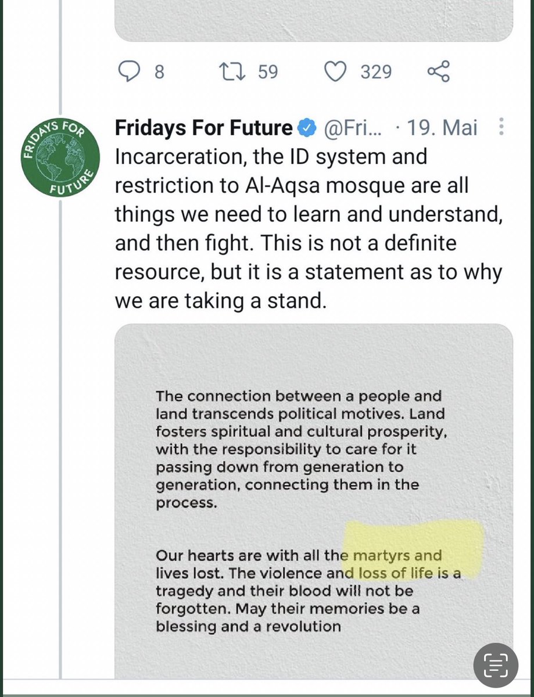The height and width of the screenshot is (697, 534).
Task: Click the reply count 8
Action: pyautogui.click(x=159, y=72)
